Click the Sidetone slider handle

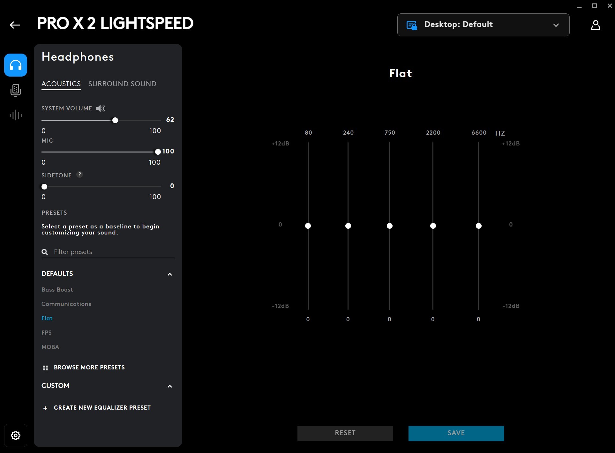pos(44,187)
